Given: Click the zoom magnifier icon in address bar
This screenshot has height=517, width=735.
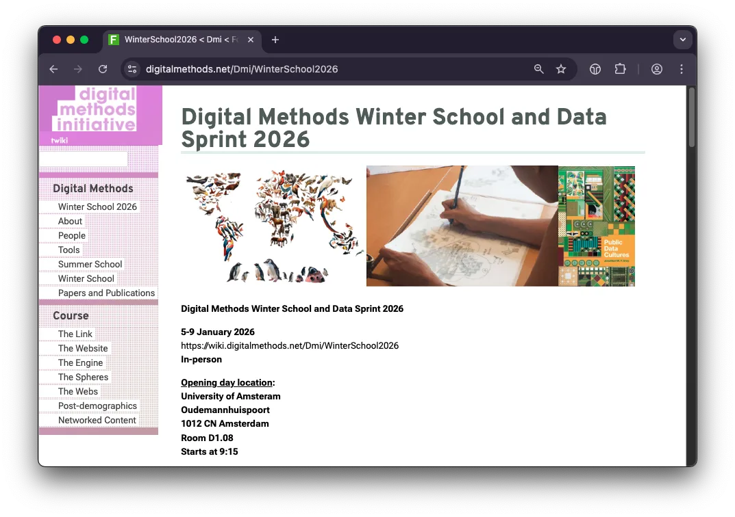Looking at the screenshot, I should pos(539,69).
